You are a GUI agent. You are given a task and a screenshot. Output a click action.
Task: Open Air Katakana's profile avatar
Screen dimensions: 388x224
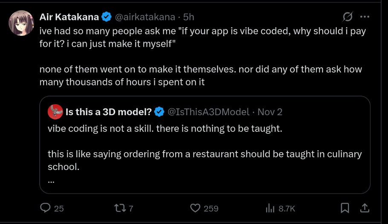click(x=21, y=23)
